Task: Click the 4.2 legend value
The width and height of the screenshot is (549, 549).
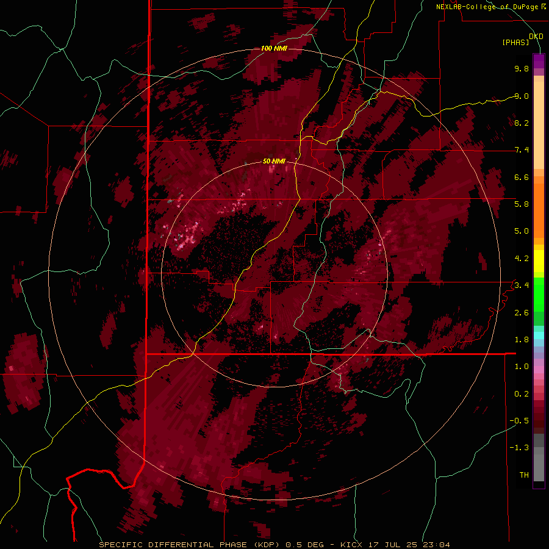Action: point(522,259)
